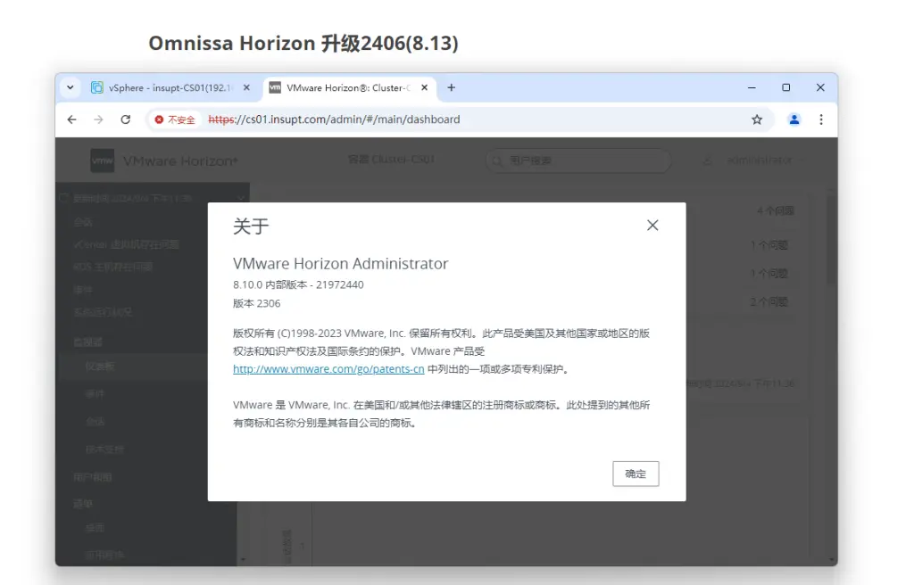Screen dimensions: 914x585
Task: Open the tab search chevron dropdown
Action: tap(71, 87)
